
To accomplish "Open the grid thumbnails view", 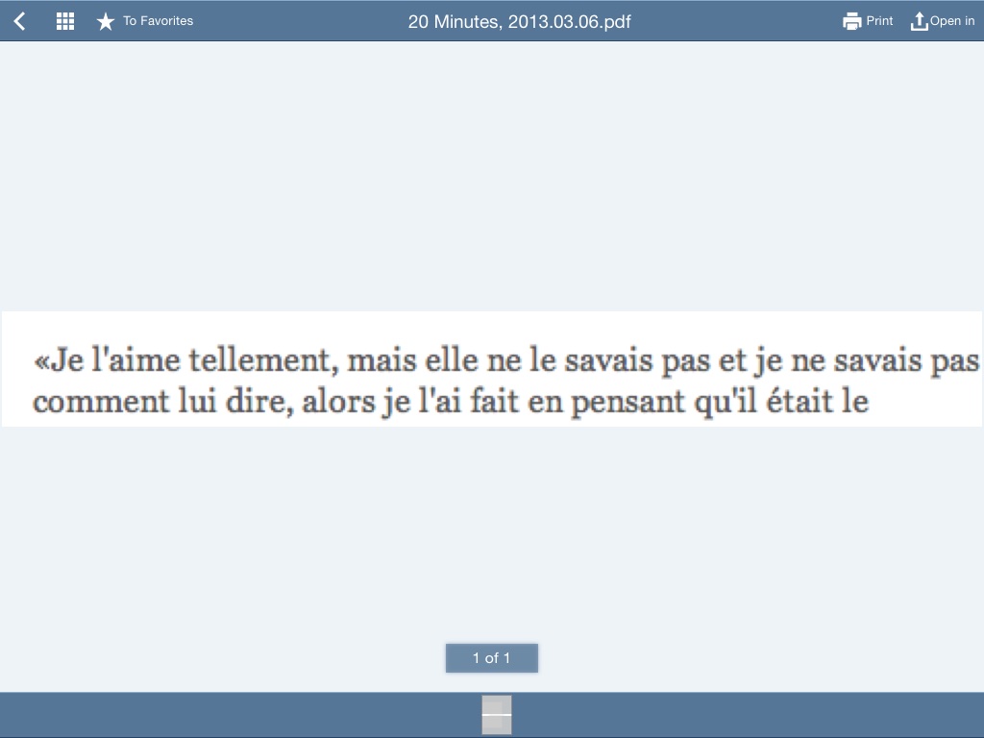I will [65, 21].
